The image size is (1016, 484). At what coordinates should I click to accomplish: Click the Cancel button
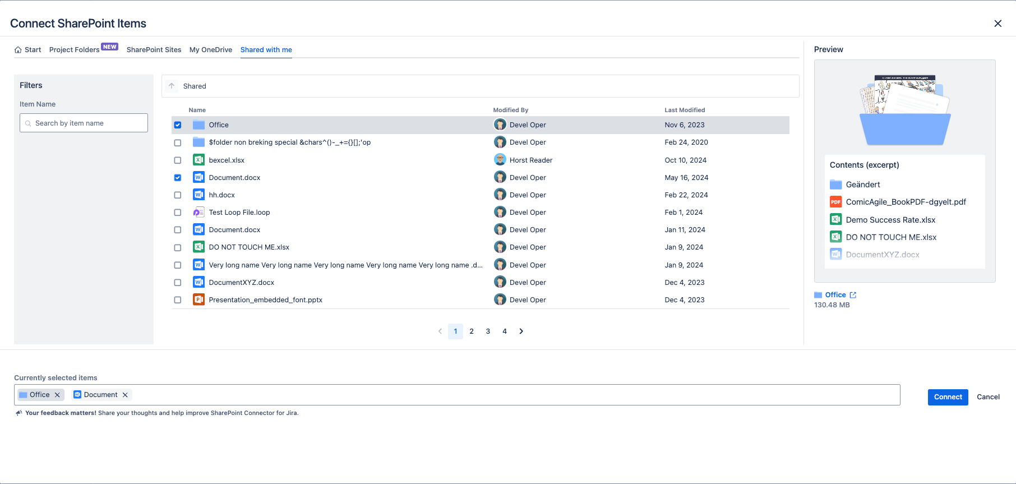[x=988, y=397]
